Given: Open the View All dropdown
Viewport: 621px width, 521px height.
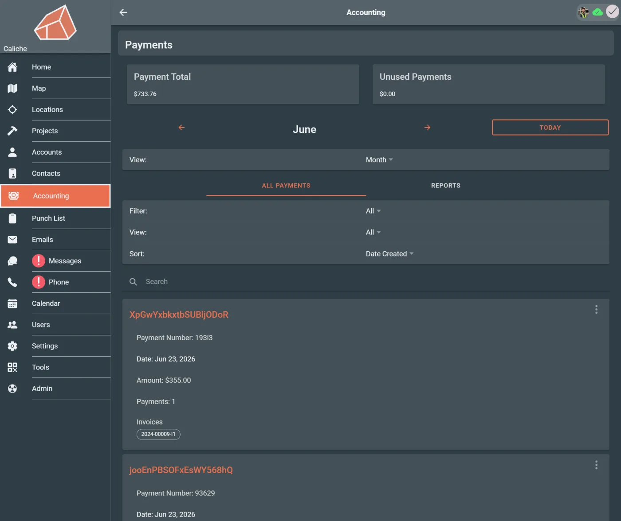Looking at the screenshot, I should pos(373,232).
